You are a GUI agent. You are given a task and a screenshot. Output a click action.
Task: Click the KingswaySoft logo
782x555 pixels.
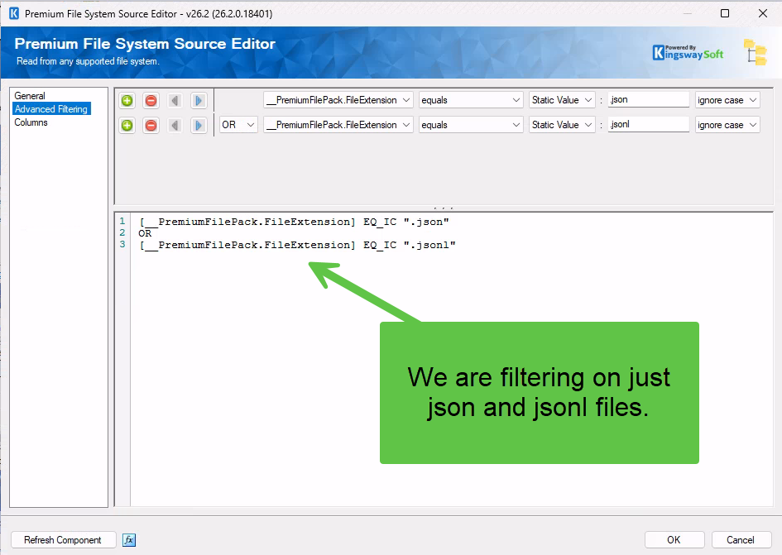(688, 52)
